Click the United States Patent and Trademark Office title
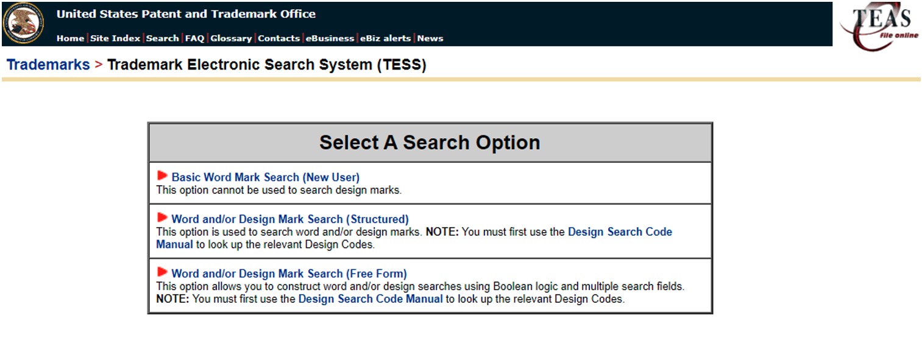This screenshot has width=922, height=343. 186,14
